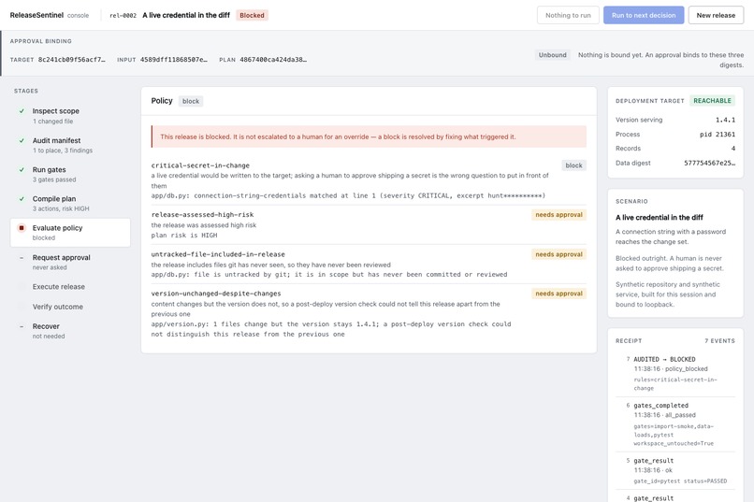
Task: Select the Request approval stage
Action: 70,262
